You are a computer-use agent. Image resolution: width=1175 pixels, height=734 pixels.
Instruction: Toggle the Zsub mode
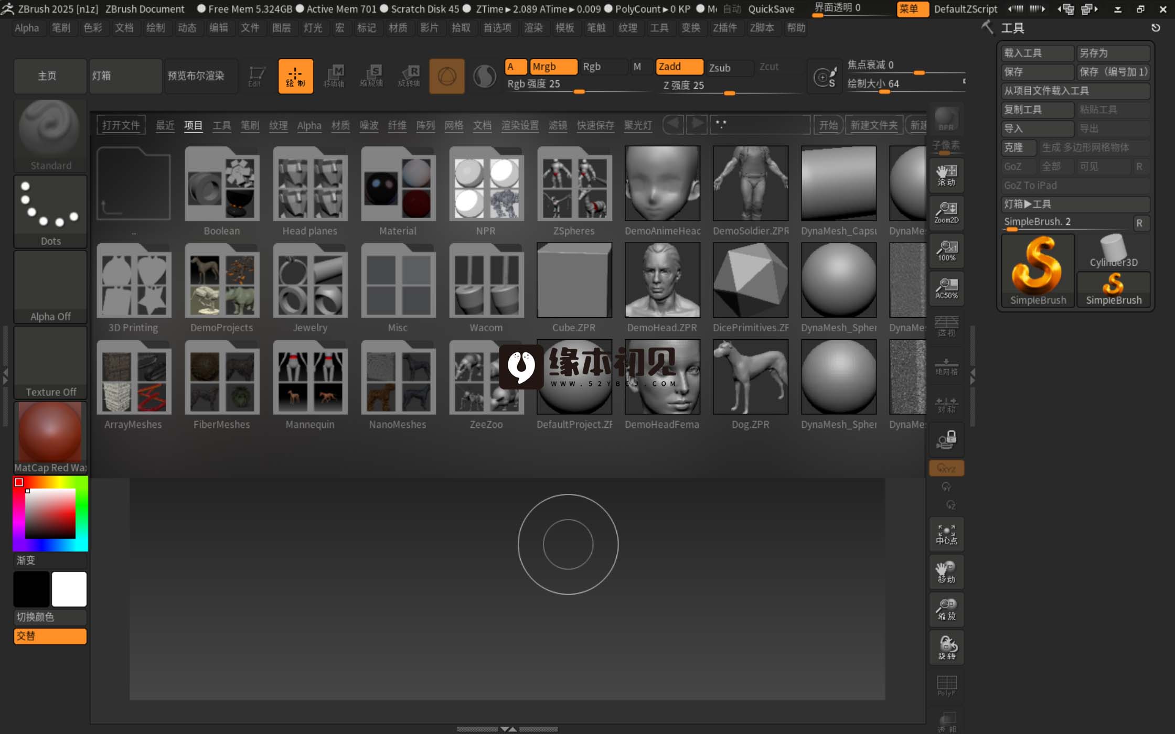click(x=730, y=68)
